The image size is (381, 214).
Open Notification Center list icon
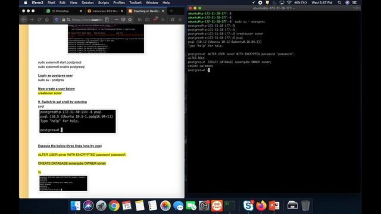(x=355, y=2)
